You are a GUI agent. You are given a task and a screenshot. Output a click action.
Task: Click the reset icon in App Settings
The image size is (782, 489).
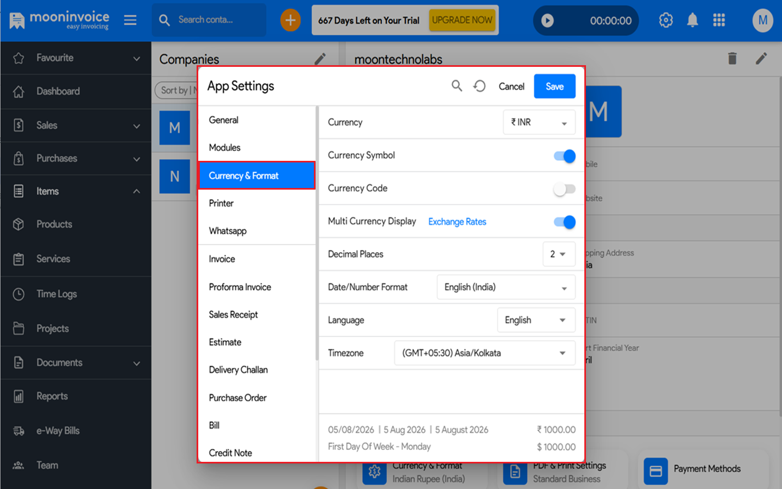(480, 86)
